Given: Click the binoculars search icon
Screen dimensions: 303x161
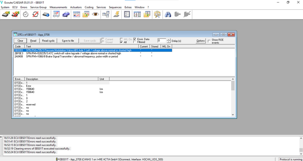Looking at the screenshot, I should tap(168, 14).
